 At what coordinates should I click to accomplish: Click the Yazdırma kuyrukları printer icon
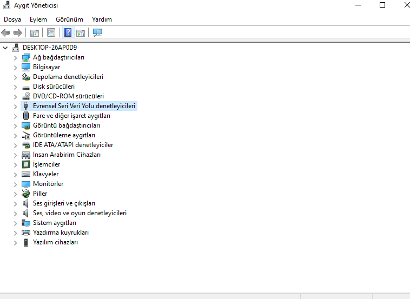point(26,232)
